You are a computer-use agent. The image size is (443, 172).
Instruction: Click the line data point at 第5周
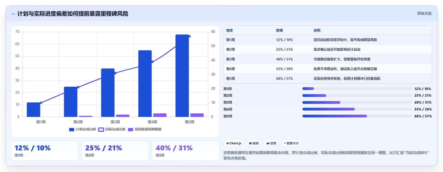tap(189, 36)
